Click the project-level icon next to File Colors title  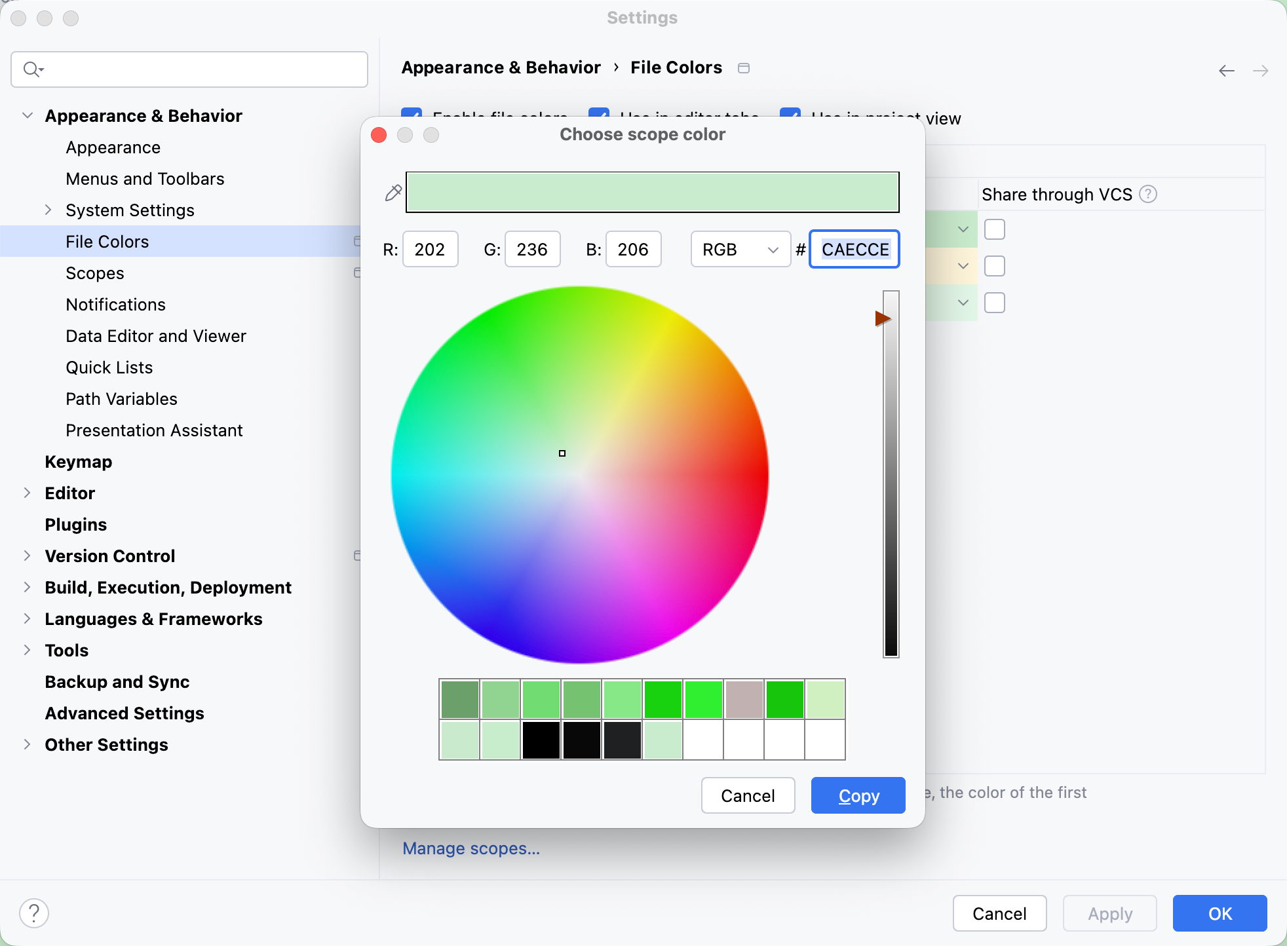click(x=744, y=68)
